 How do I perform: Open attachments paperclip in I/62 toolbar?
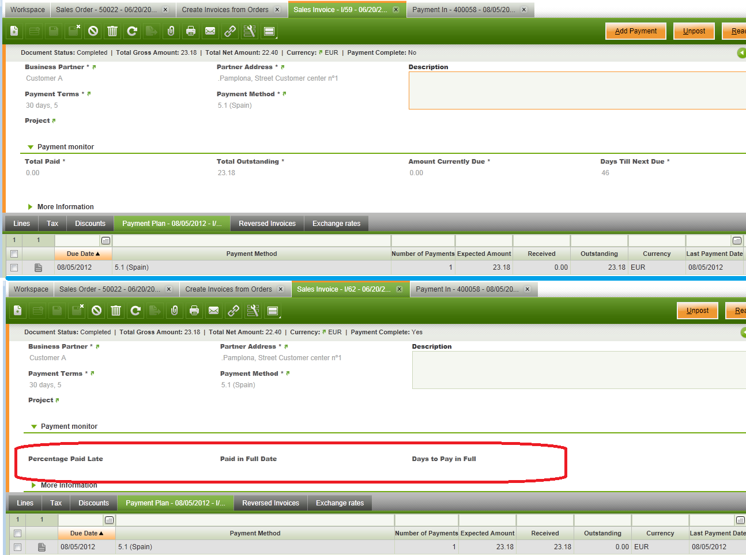pyautogui.click(x=175, y=311)
